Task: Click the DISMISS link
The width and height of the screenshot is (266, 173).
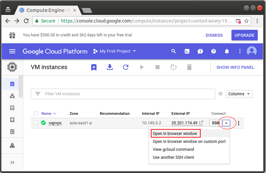Action: [214, 35]
